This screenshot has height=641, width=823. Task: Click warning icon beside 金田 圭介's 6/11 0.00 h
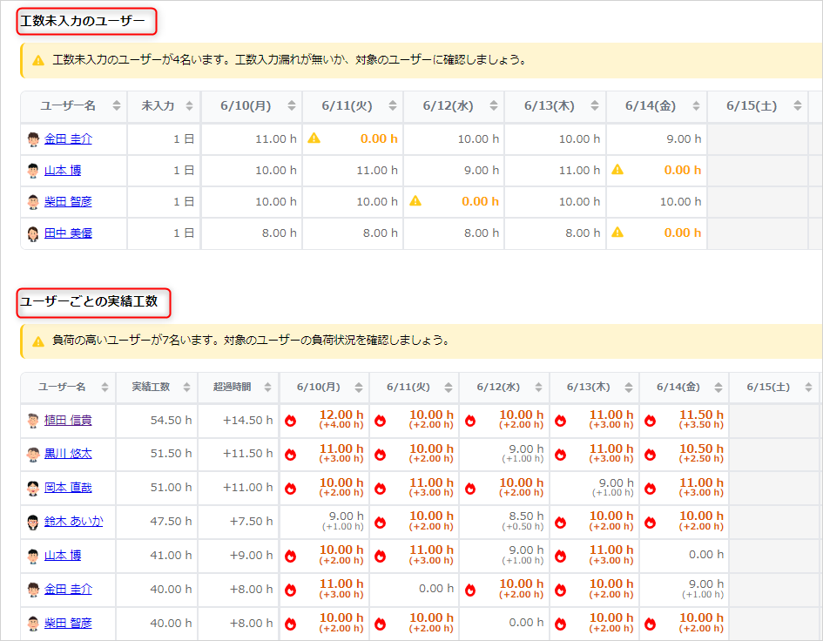tap(314, 138)
